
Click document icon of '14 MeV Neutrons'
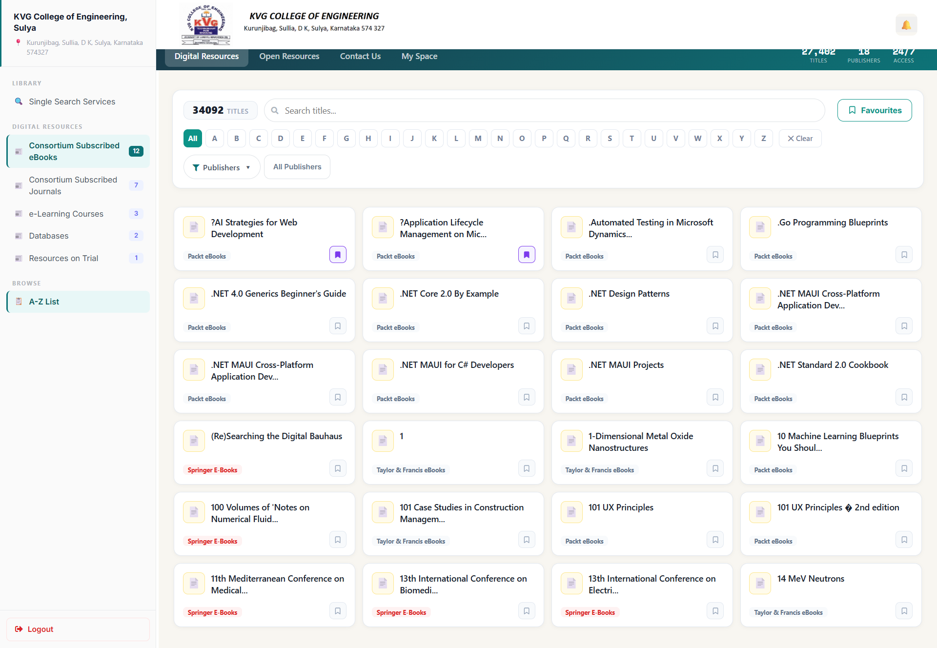tap(760, 583)
